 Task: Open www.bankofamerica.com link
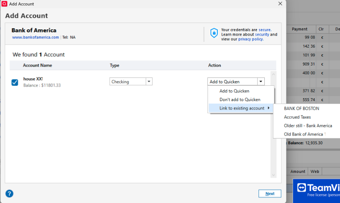(35, 37)
